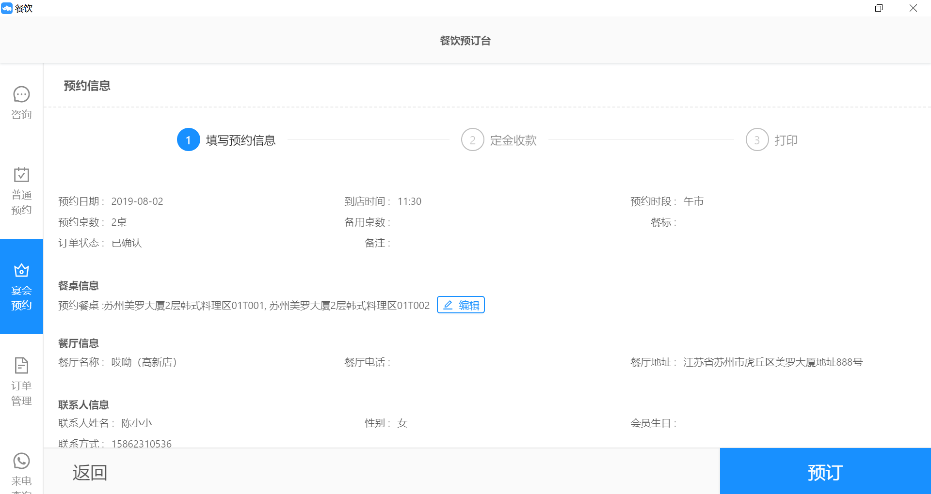Viewport: 931px width, 494px height.
Task: Select step 1 填写预约信息
Action: (226, 140)
